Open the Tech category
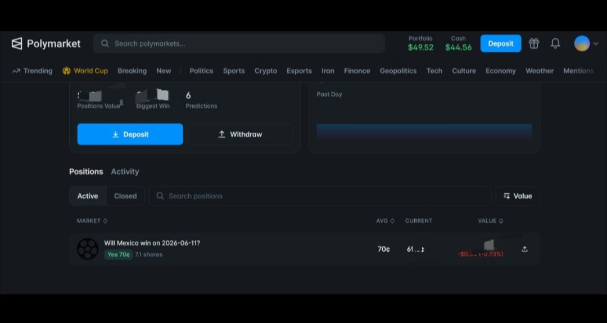The width and height of the screenshot is (607, 323). point(434,71)
